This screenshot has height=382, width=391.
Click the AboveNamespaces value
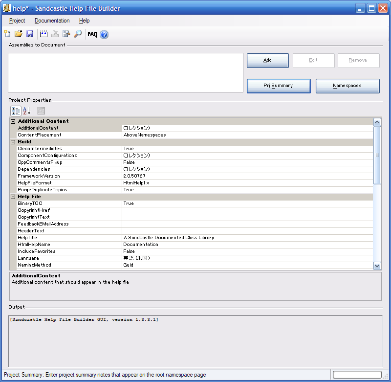pyautogui.click(x=145, y=135)
